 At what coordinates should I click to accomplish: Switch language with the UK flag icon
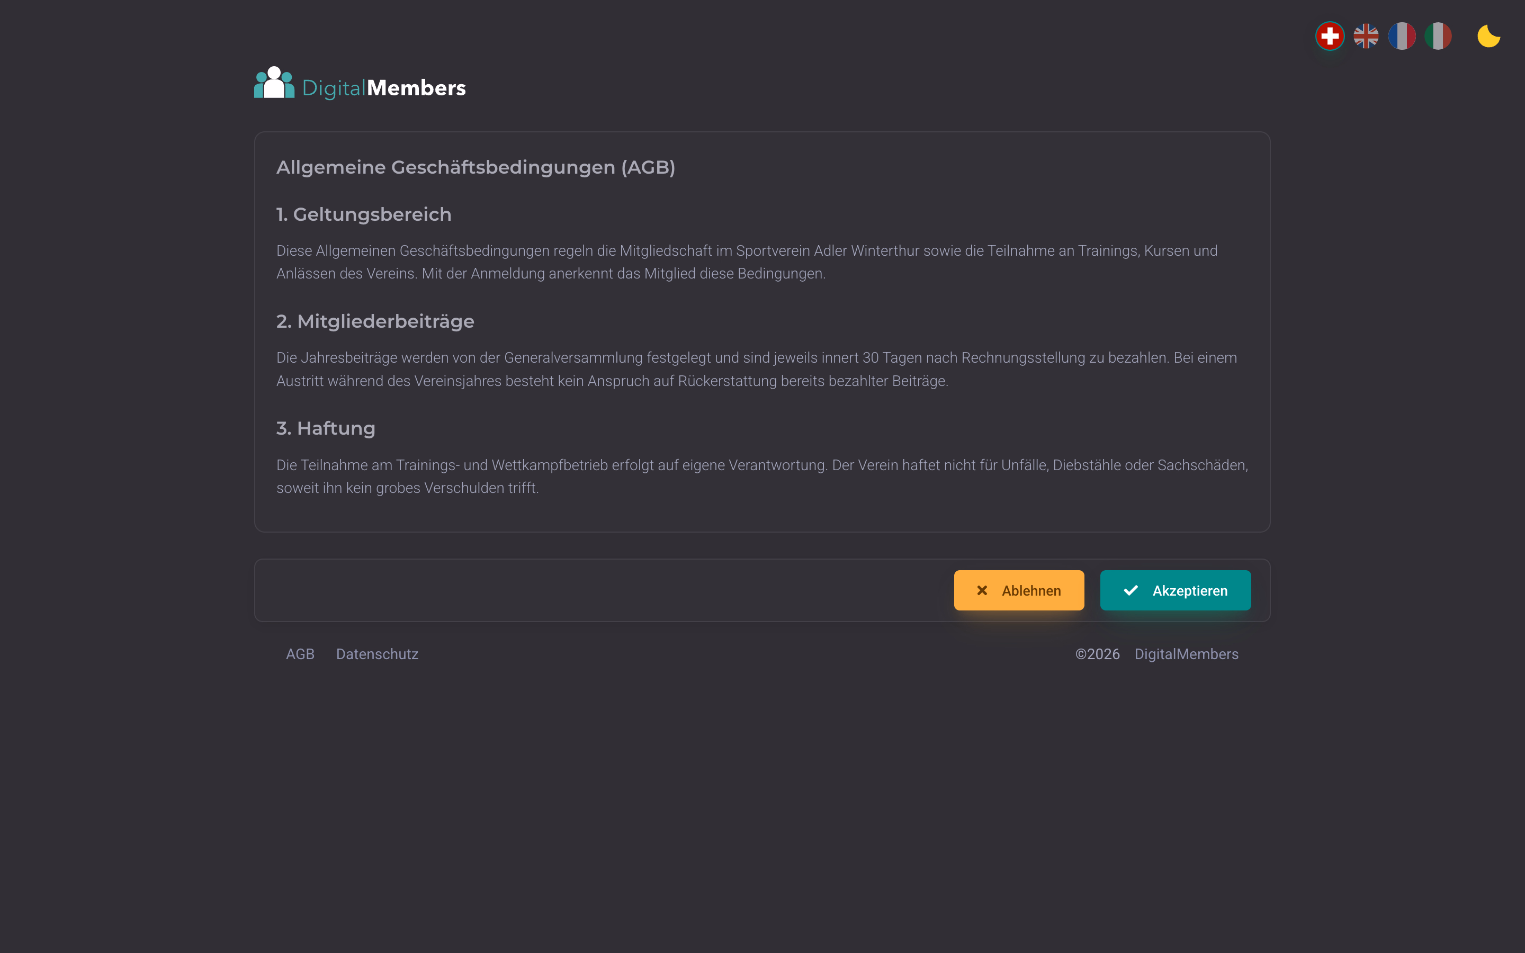pos(1366,36)
